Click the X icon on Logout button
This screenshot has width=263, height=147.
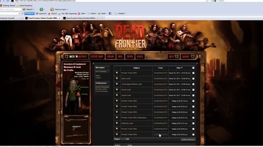point(193,56)
